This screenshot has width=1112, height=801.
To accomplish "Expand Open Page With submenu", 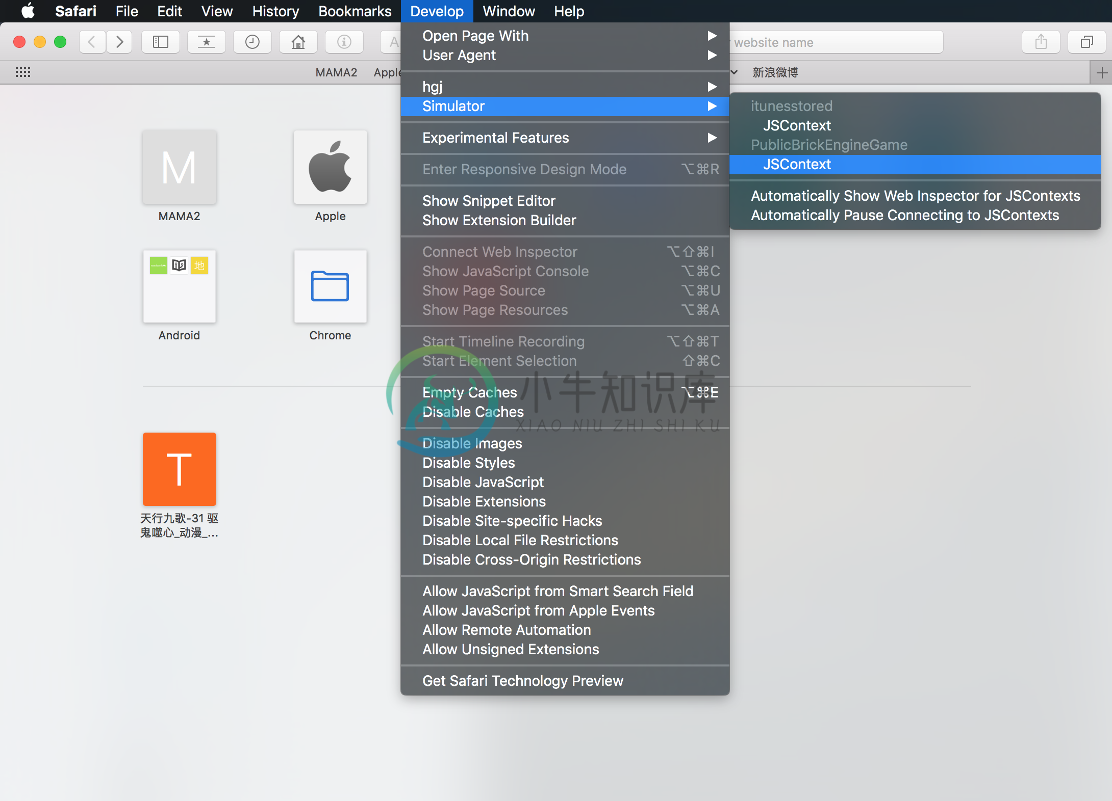I will 565,36.
